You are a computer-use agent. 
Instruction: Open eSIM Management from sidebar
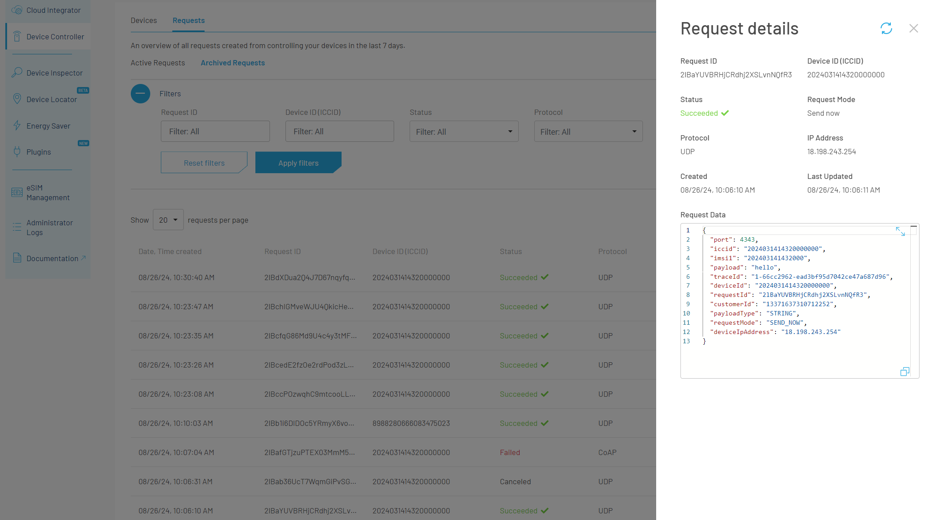pyautogui.click(x=48, y=193)
